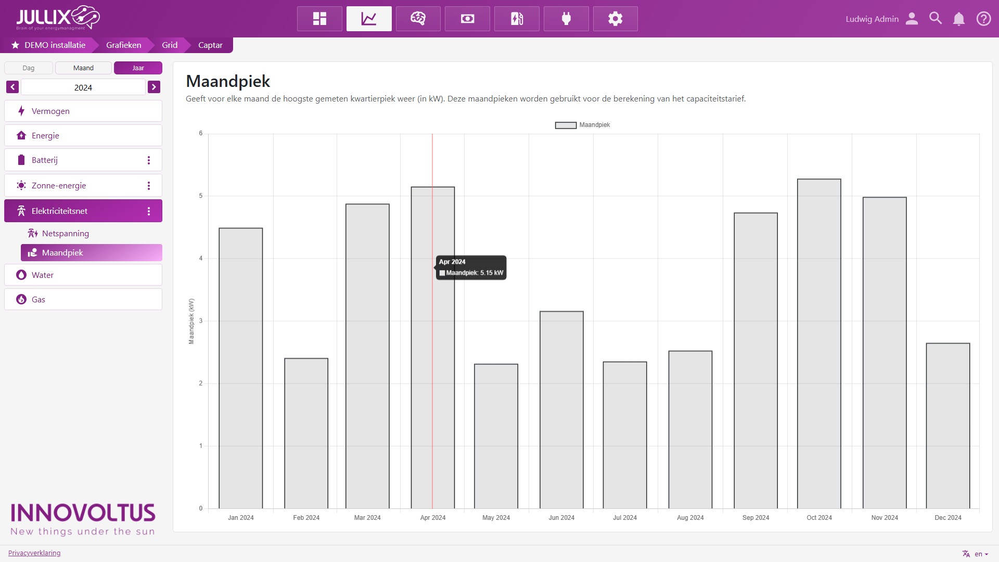Open Batterij three-dot options menu
This screenshot has width=999, height=562.
(x=149, y=160)
